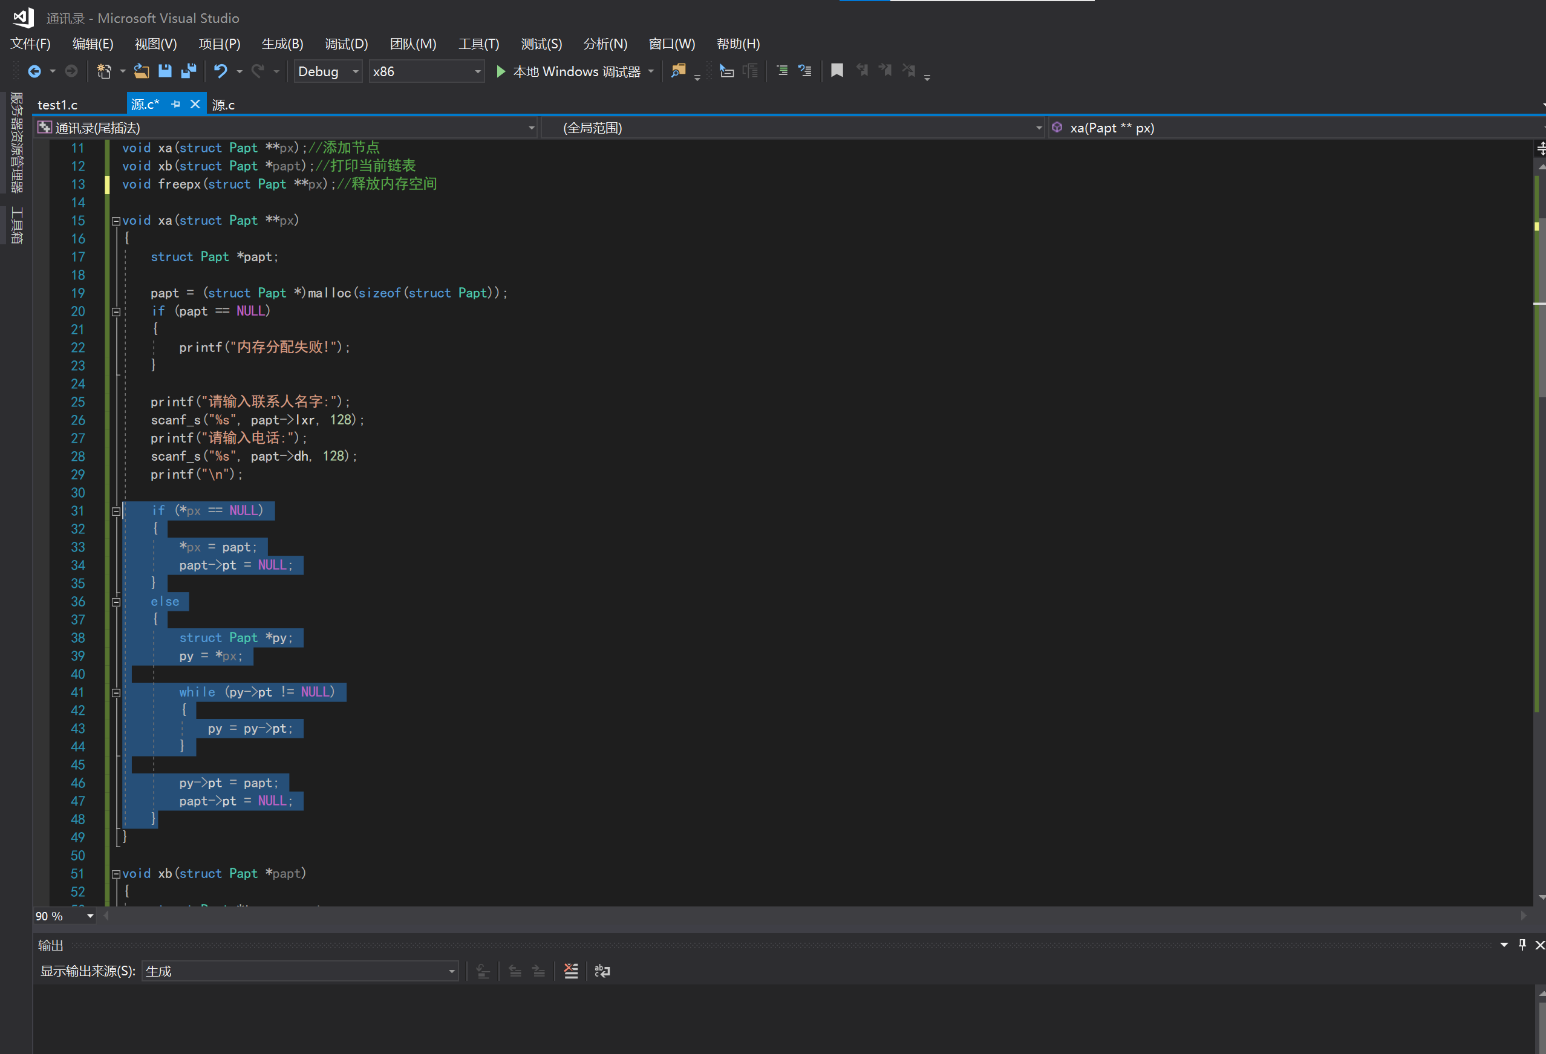The image size is (1546, 1054).
Task: Click the go to next message icon
Action: (539, 971)
